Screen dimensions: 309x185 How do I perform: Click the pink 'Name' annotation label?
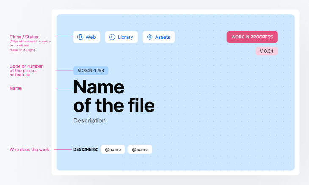(x=15, y=88)
